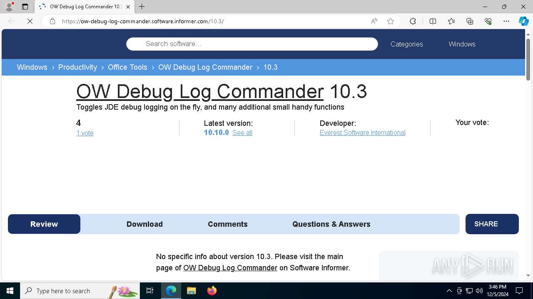The image size is (533, 299).
Task: Switch to the Review tab
Action: pyautogui.click(x=44, y=224)
